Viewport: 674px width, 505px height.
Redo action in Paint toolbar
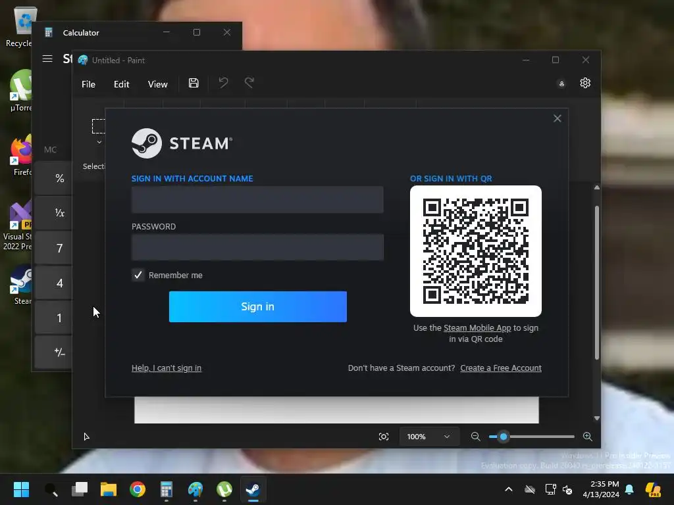[249, 82]
